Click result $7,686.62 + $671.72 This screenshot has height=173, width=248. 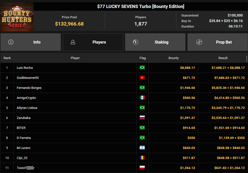[229, 78]
